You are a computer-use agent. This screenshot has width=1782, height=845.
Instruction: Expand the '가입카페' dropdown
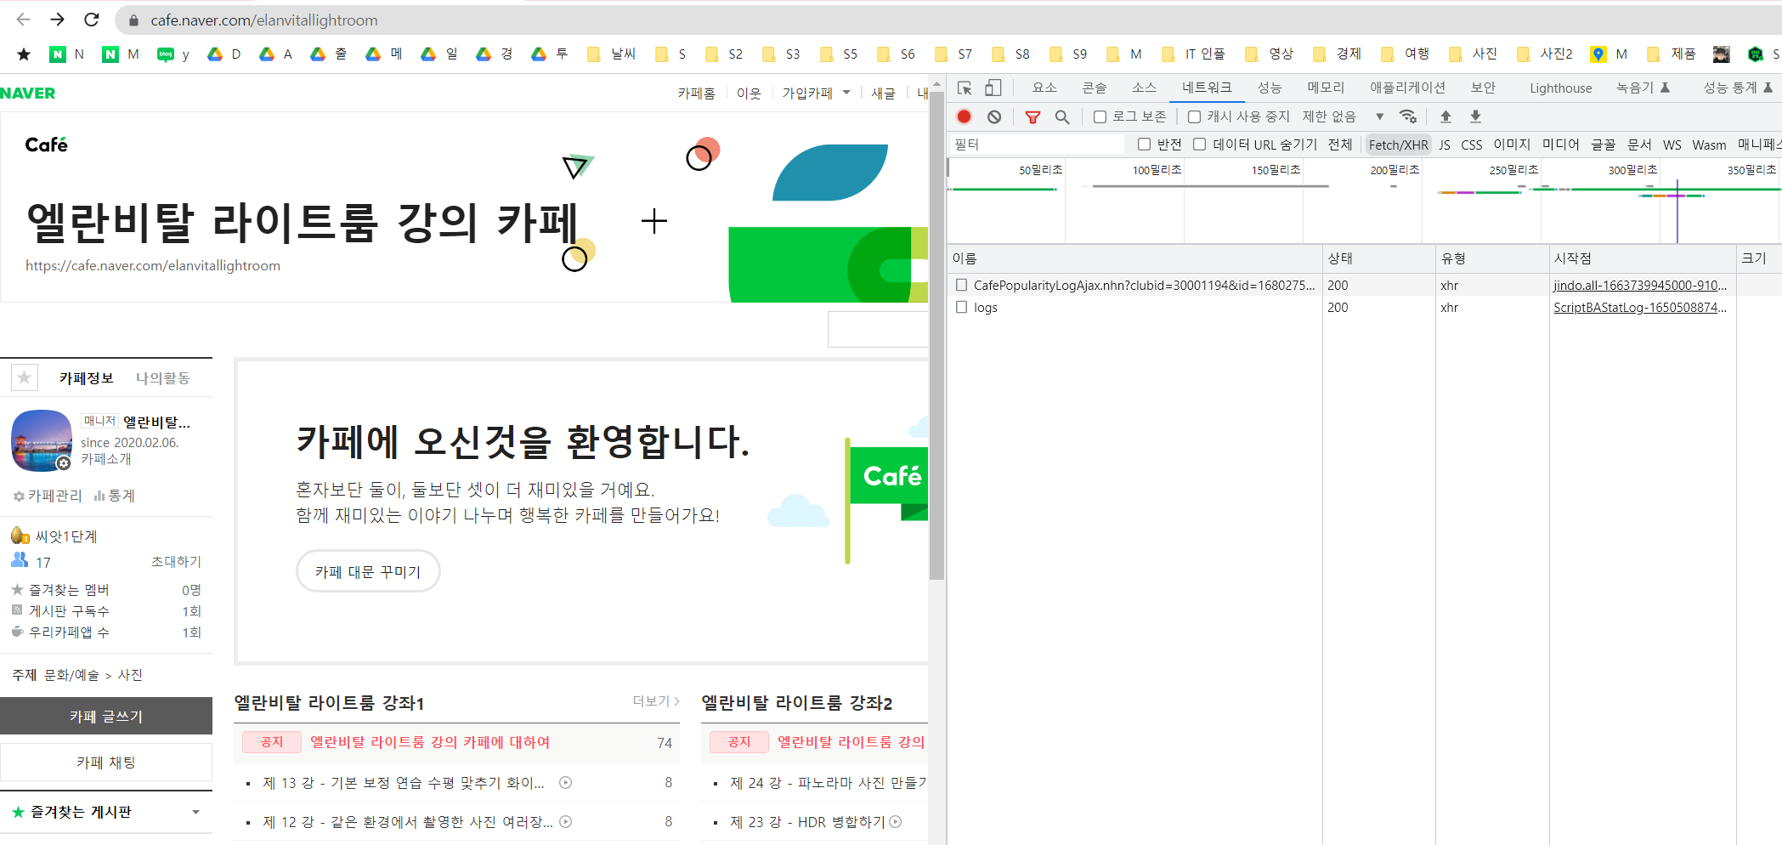point(846,93)
